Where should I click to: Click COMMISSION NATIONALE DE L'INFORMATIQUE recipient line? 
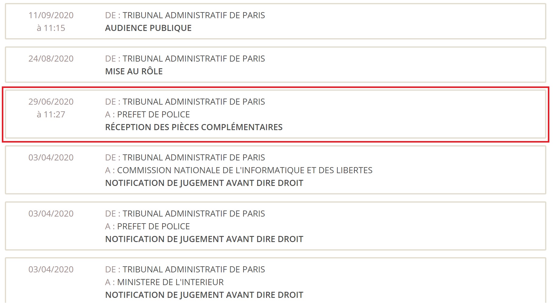click(x=239, y=170)
